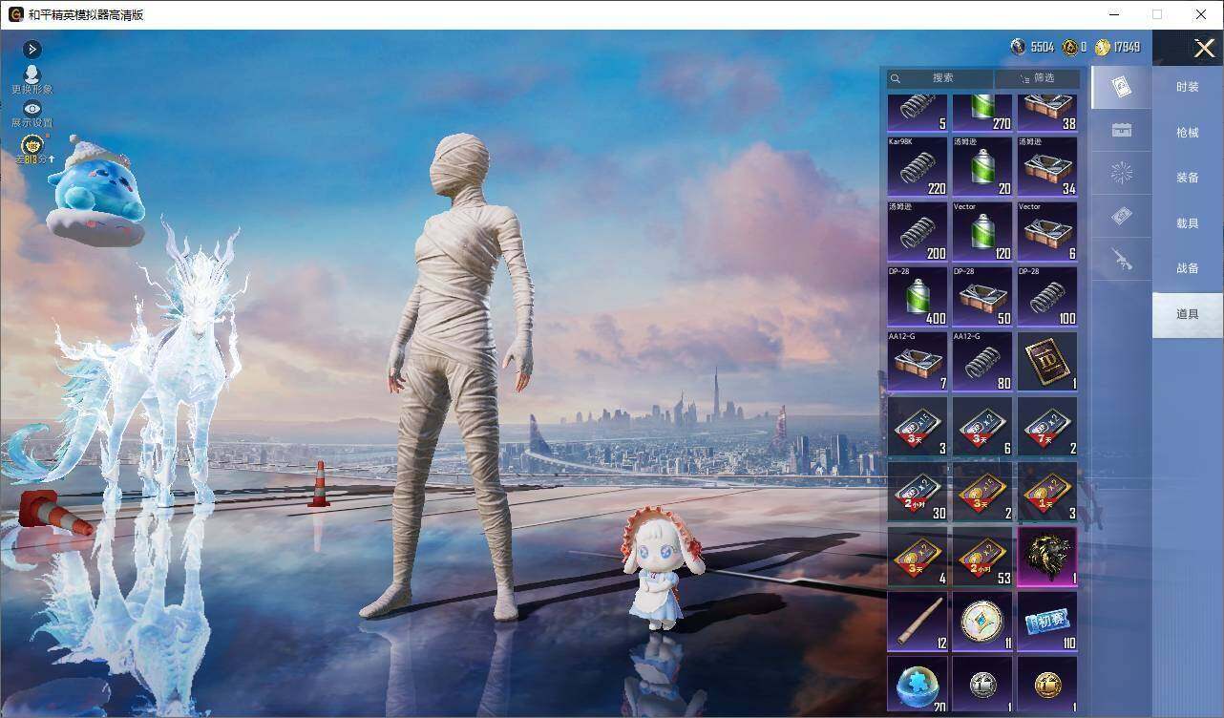The width and height of the screenshot is (1224, 718).
Task: Select the AA12-G metal tray item with 7
Action: click(x=918, y=361)
